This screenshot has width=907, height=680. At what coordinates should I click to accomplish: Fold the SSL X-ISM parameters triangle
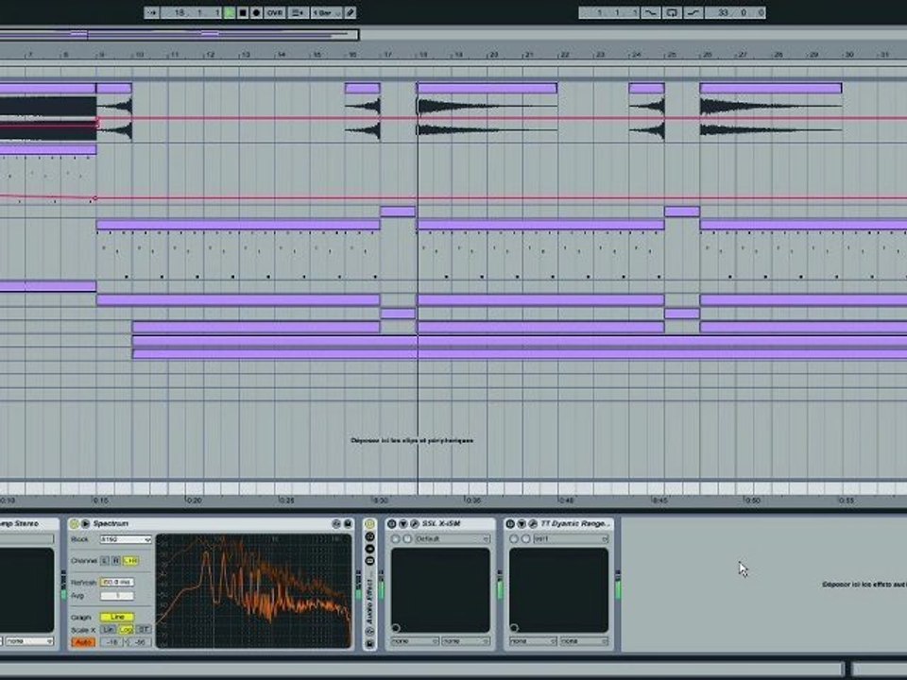point(403,524)
